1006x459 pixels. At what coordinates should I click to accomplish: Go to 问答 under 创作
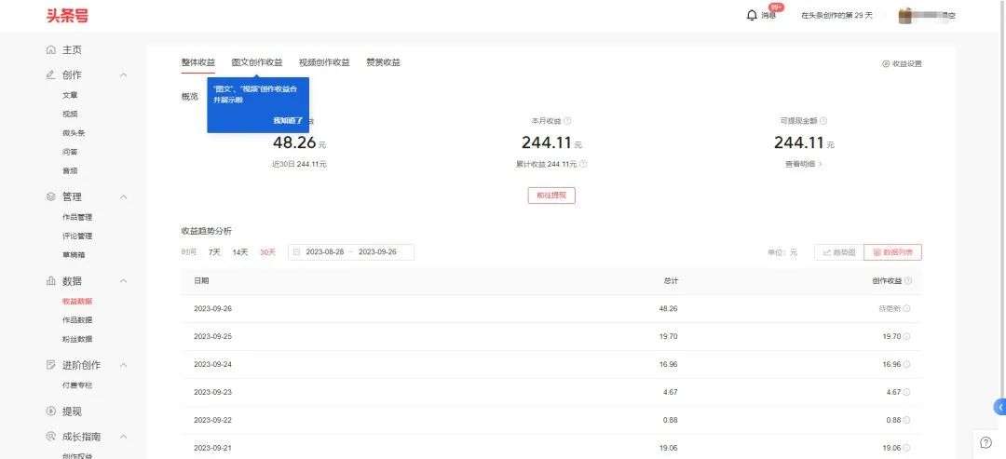point(70,152)
